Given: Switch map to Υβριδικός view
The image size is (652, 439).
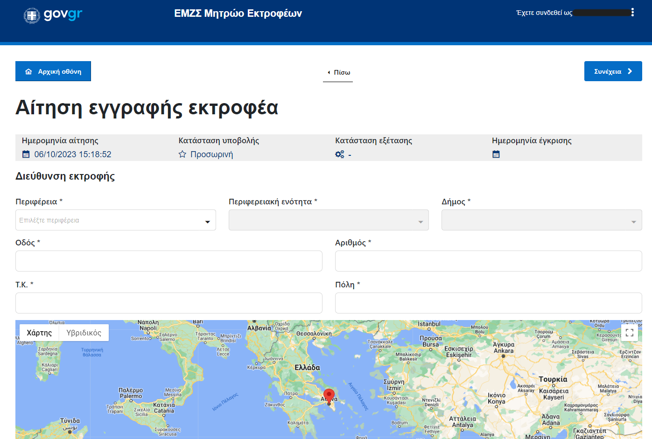Looking at the screenshot, I should point(84,333).
